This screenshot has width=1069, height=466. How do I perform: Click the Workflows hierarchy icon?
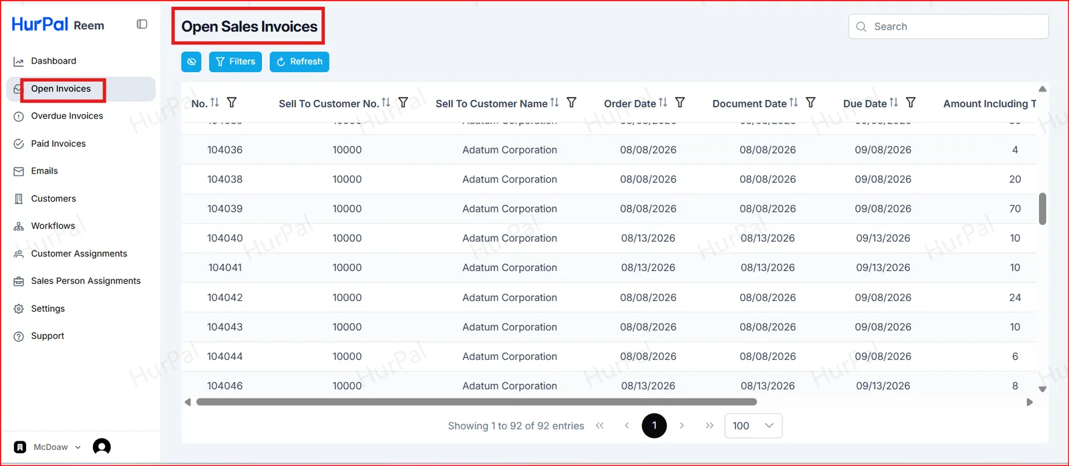tap(19, 226)
